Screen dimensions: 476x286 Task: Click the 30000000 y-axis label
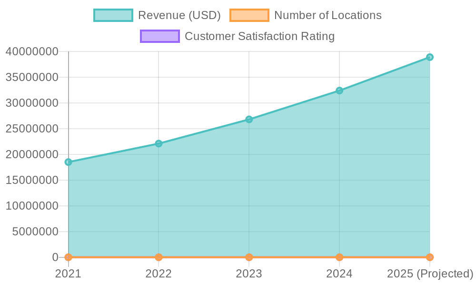(32, 103)
